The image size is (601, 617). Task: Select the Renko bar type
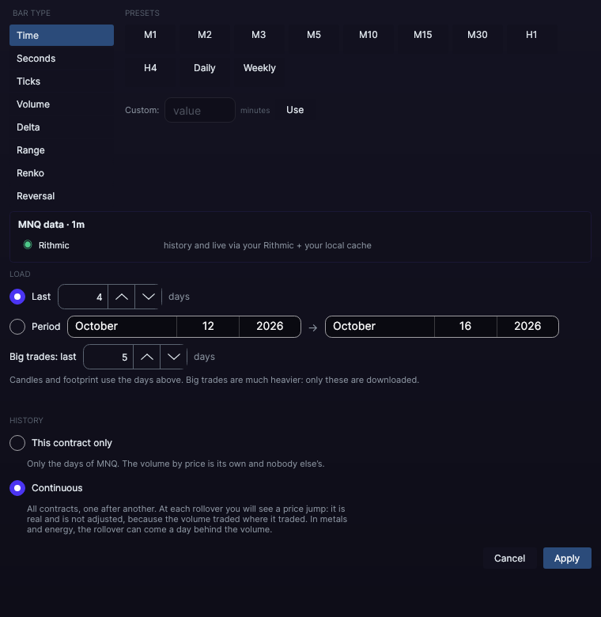point(62,173)
